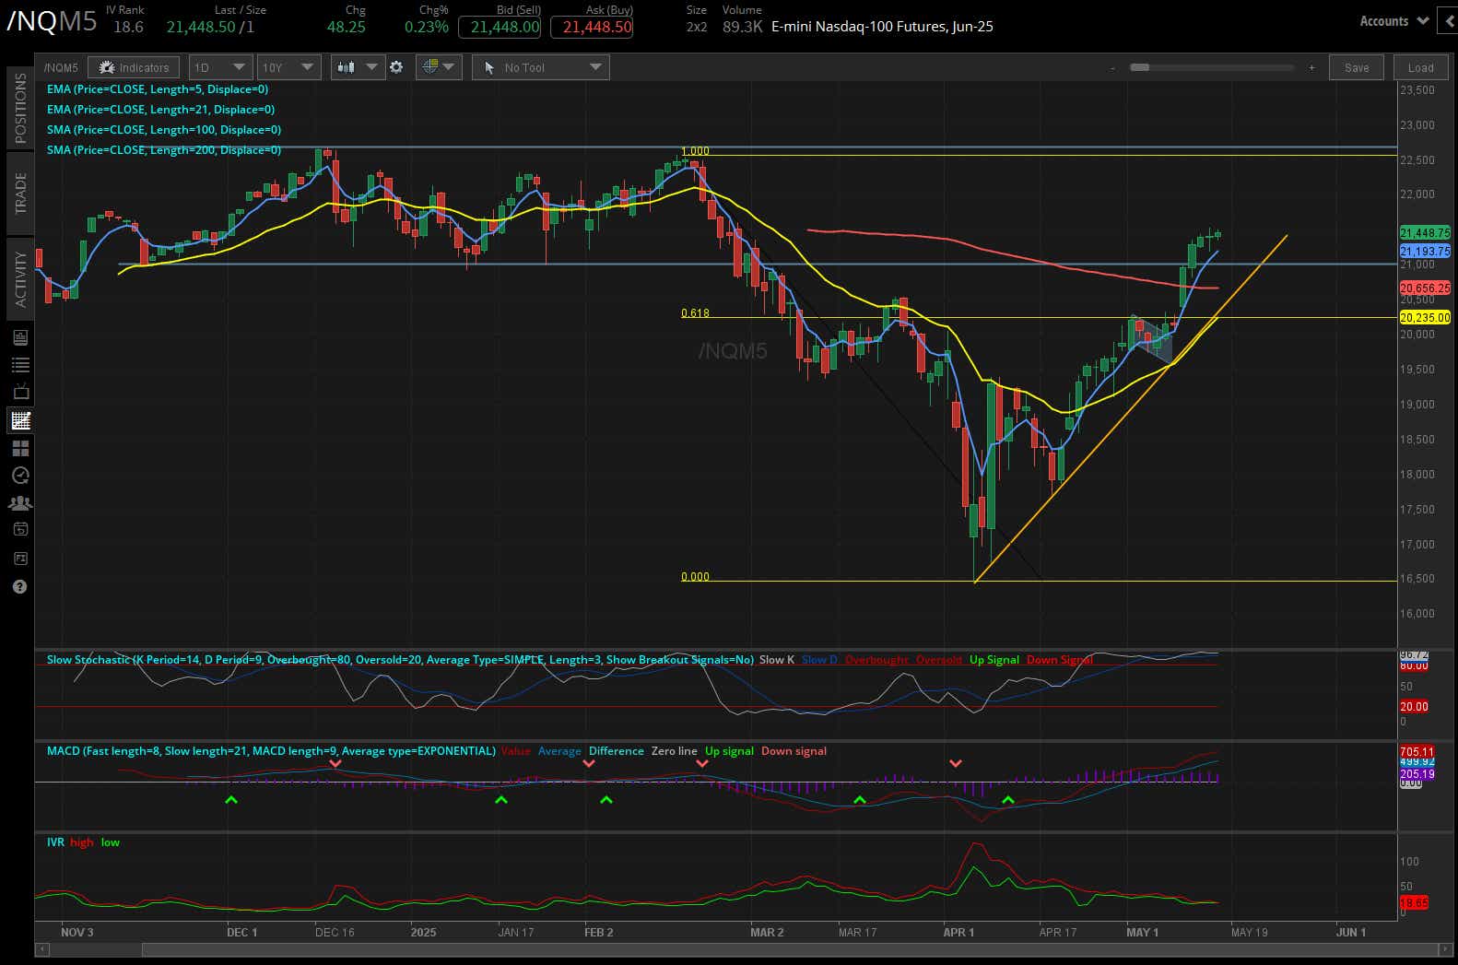
Task: Click the MAY 1 date axis label
Action: (x=1143, y=933)
